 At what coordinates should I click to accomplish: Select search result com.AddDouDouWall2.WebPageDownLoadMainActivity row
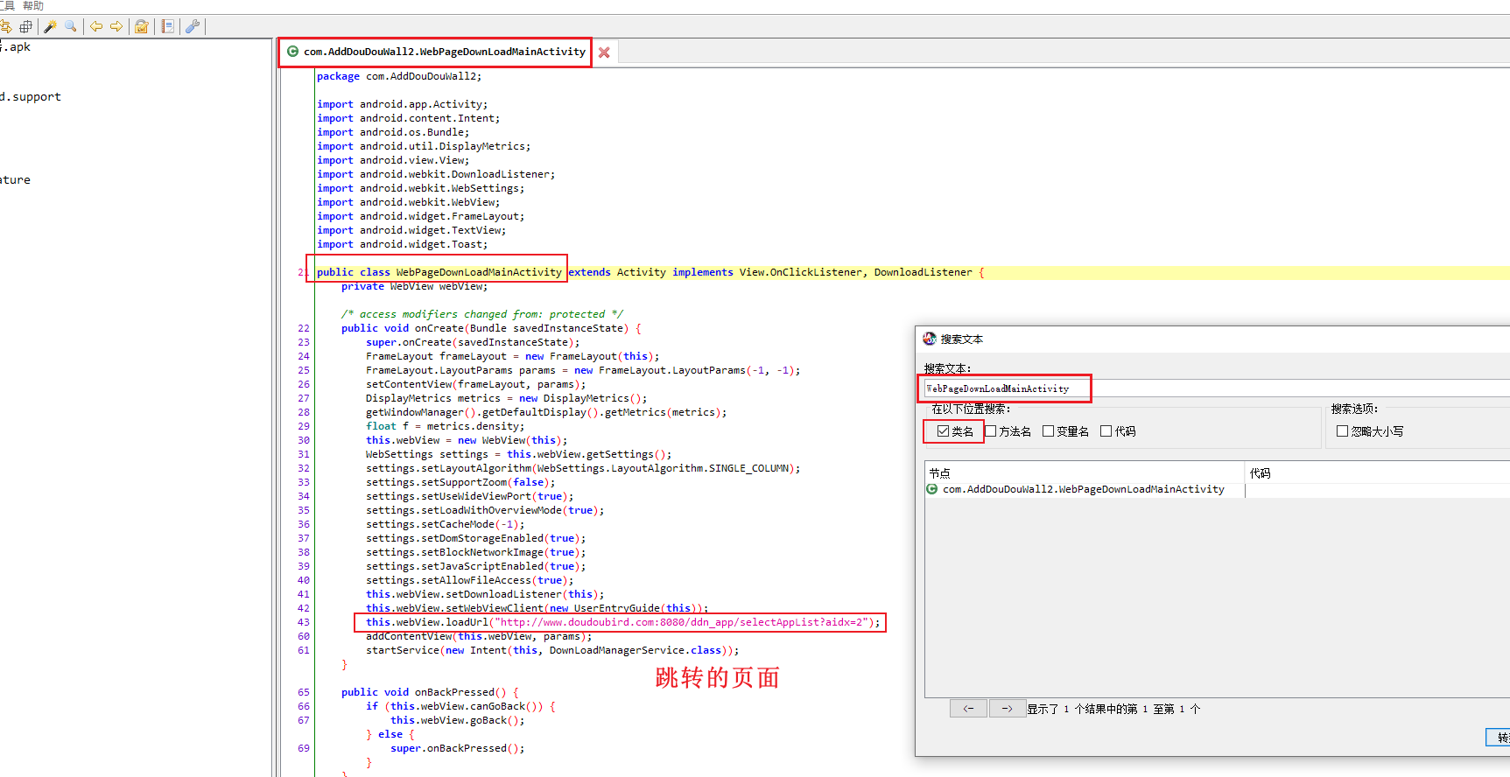pyautogui.click(x=1084, y=490)
